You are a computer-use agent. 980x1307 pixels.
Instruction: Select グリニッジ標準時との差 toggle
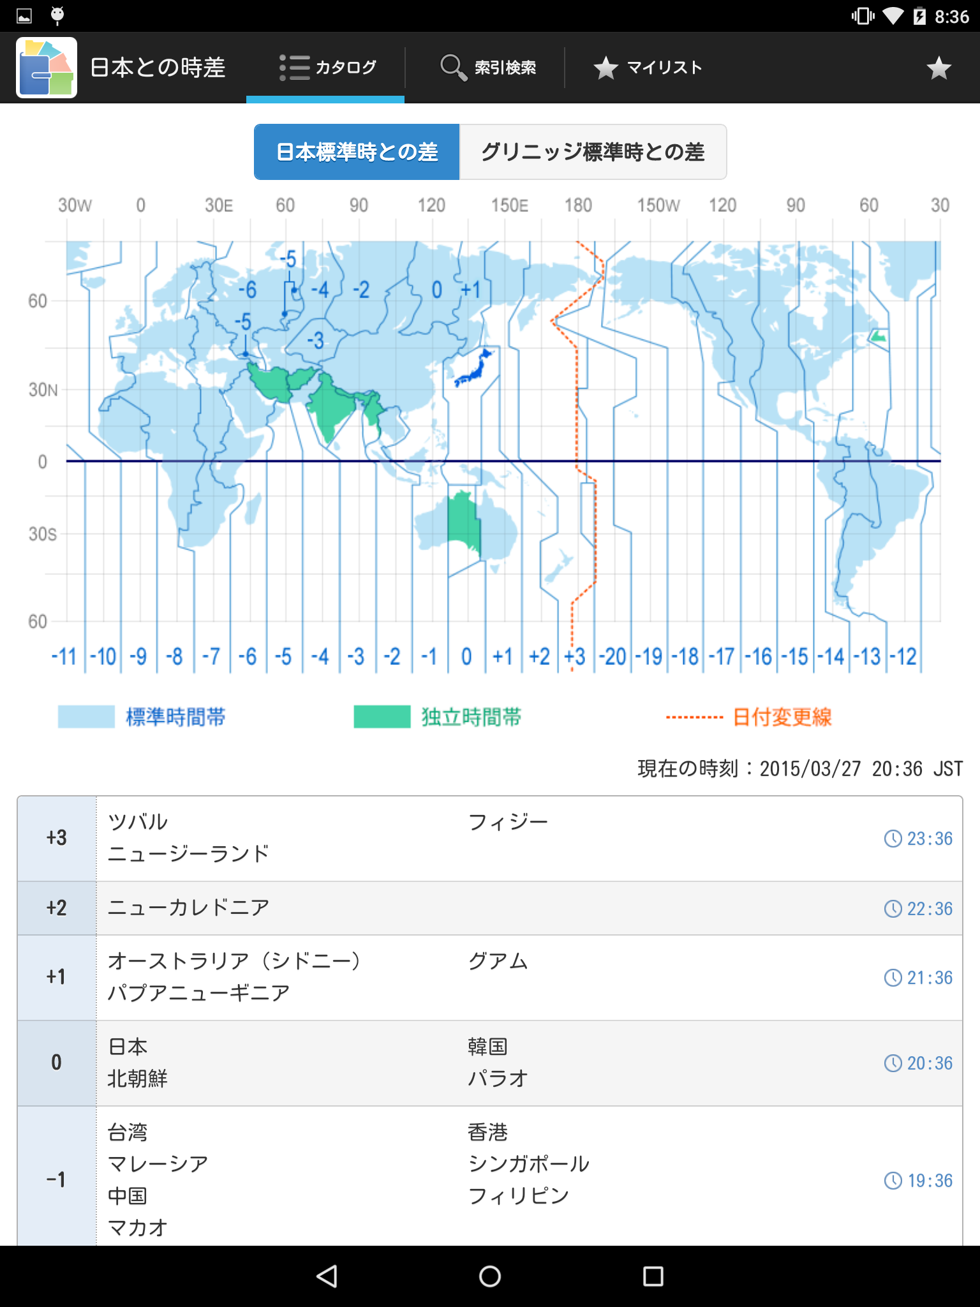click(x=593, y=152)
